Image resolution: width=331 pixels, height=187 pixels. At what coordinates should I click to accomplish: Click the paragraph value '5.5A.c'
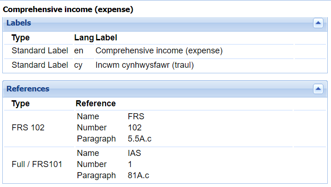pos(140,139)
